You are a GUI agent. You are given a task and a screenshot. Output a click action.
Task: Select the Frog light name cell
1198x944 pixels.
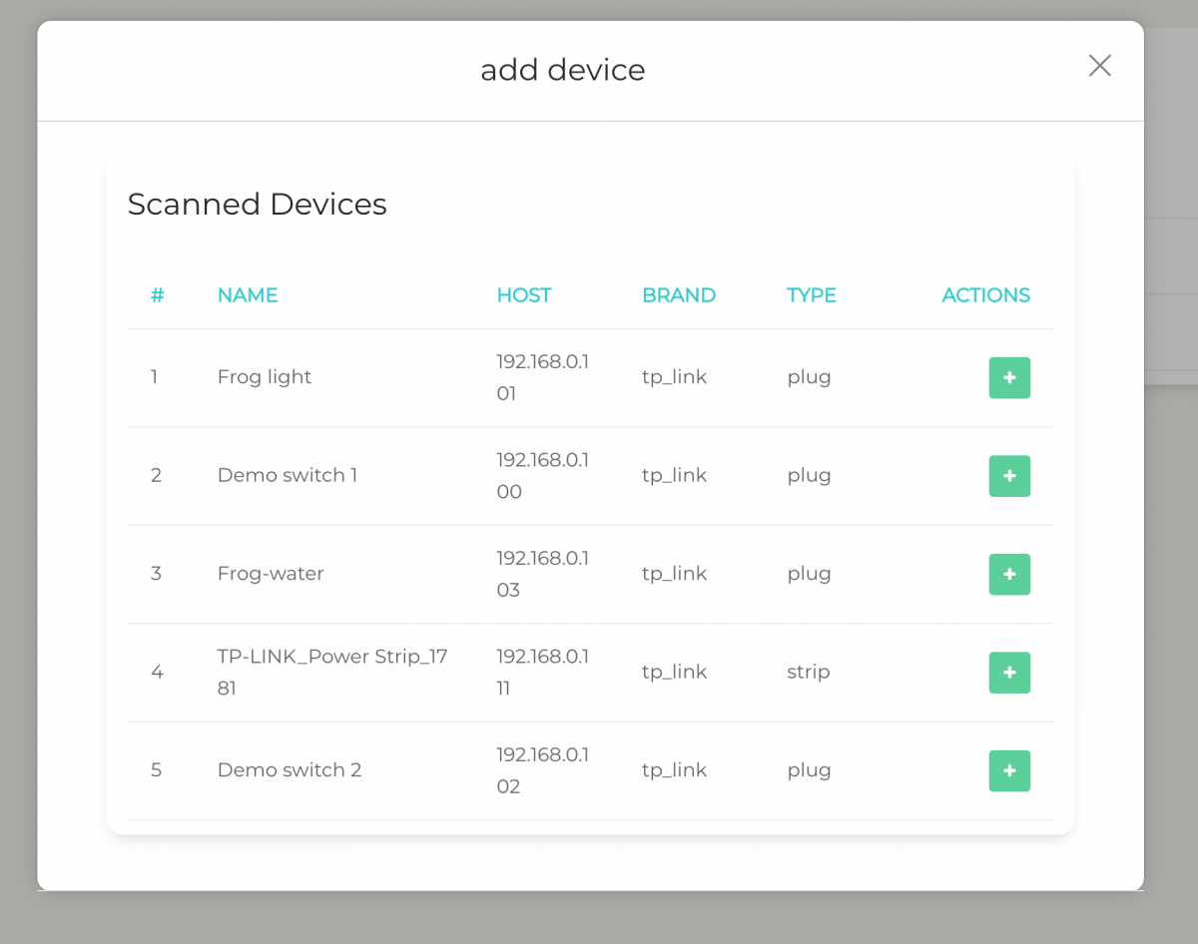[265, 377]
